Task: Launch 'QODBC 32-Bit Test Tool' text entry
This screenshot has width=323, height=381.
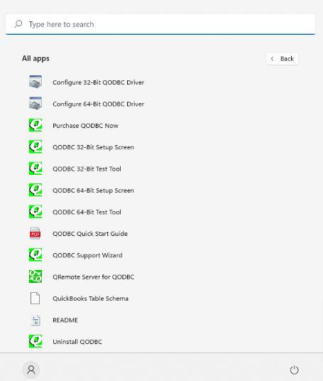Action: 87,169
